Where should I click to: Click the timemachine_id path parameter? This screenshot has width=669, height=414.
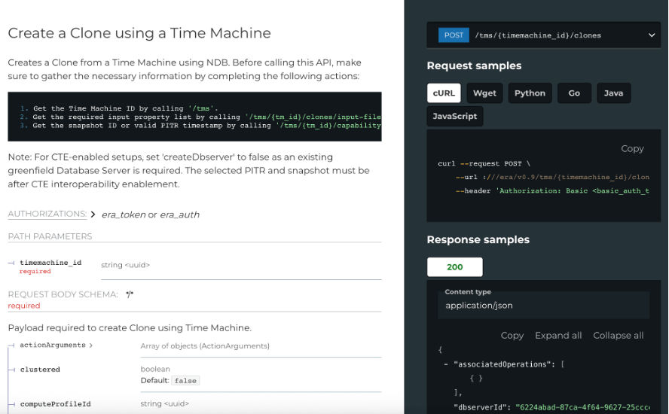(x=50, y=263)
